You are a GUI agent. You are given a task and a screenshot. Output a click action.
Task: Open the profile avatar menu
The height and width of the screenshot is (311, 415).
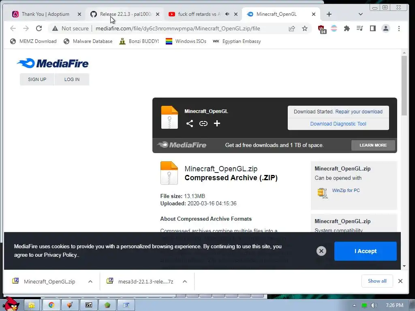coord(386,29)
